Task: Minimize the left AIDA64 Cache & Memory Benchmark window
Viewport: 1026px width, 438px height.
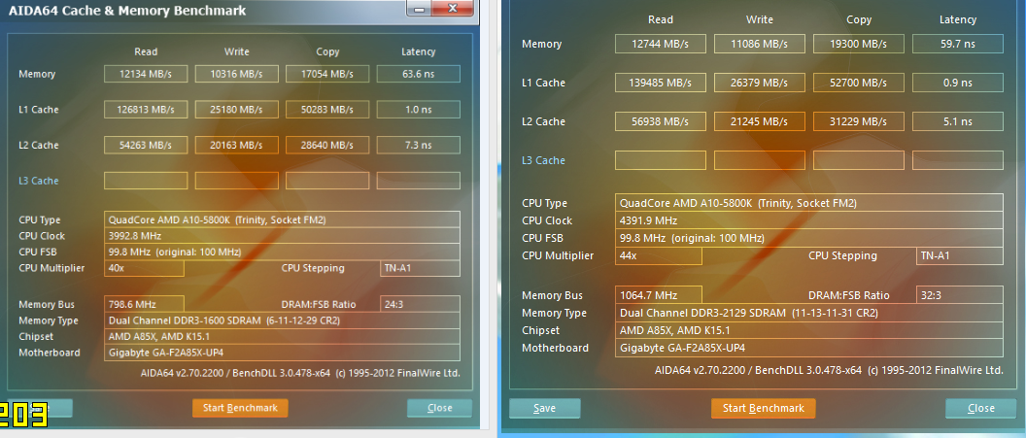Action: 419,9
